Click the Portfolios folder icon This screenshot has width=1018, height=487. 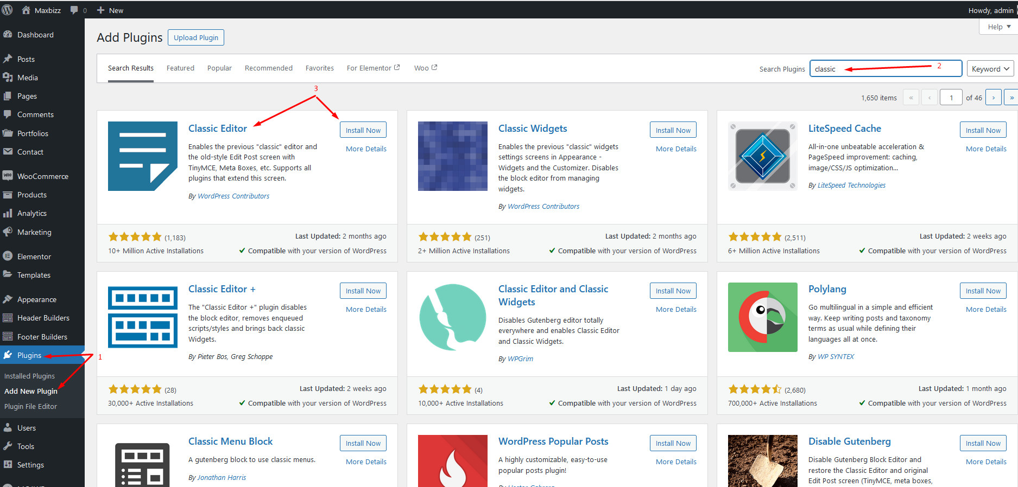(x=8, y=133)
